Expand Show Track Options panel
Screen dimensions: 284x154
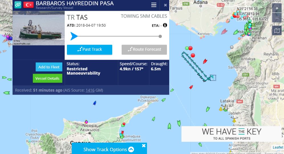pos(109,149)
